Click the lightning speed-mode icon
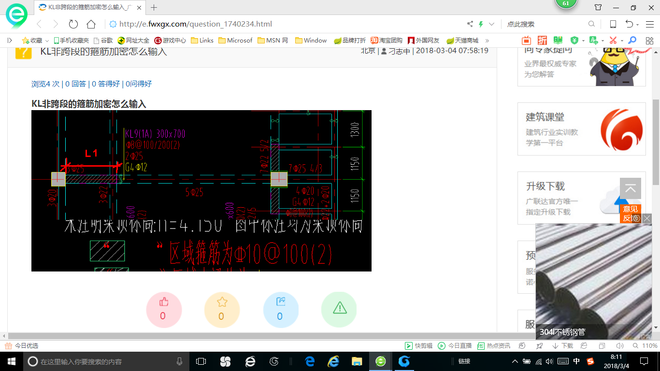660x371 pixels. coord(481,24)
